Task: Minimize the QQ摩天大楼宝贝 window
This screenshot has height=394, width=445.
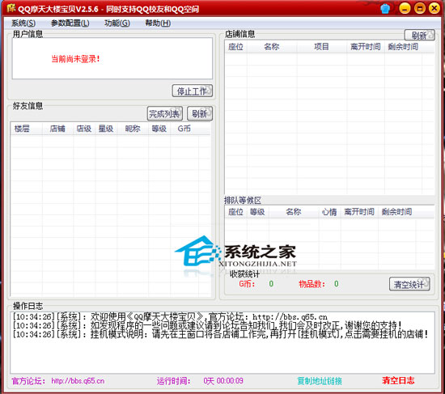Action: (x=405, y=9)
